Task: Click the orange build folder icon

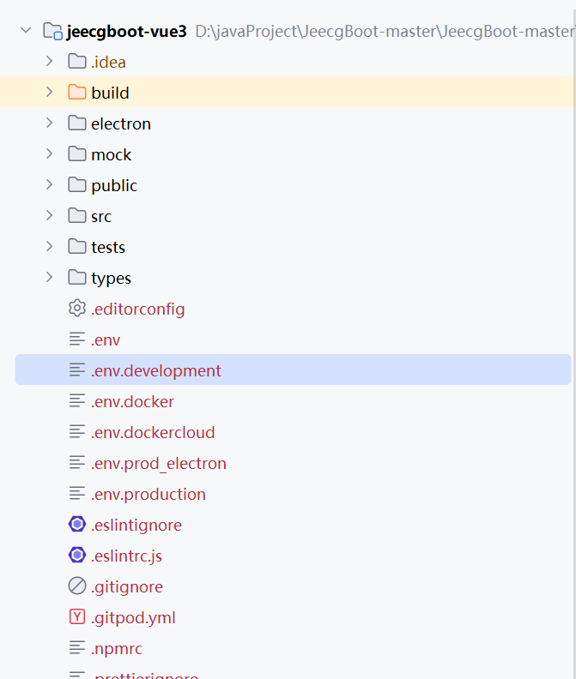Action: point(77,93)
